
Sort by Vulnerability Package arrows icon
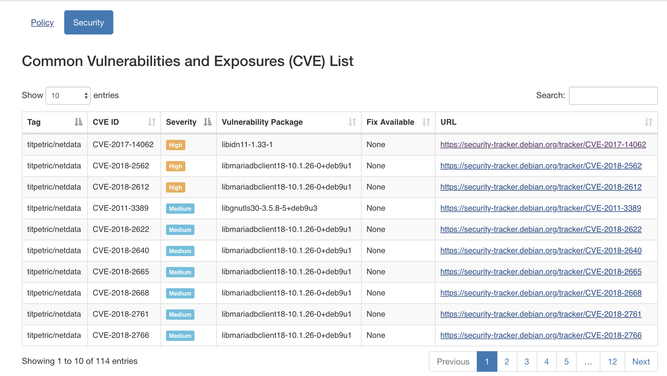[352, 122]
